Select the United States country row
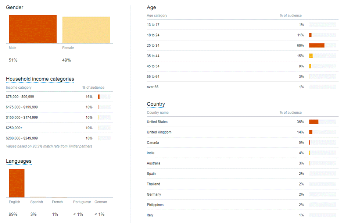 pyautogui.click(x=157, y=122)
